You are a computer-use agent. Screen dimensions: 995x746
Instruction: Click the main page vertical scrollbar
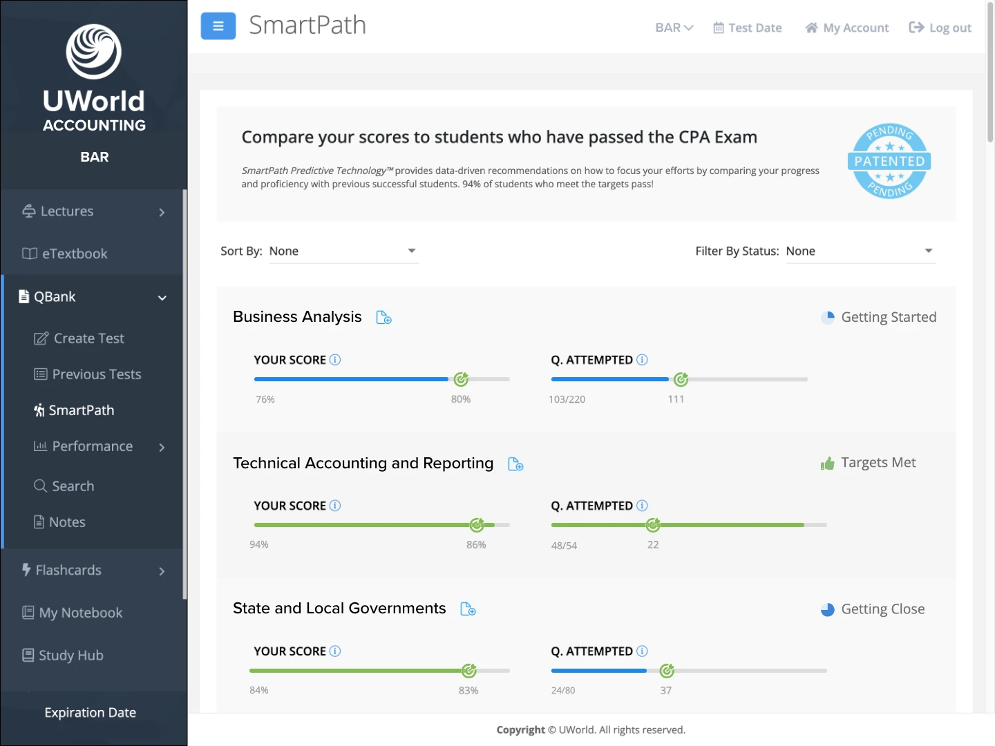(990, 72)
